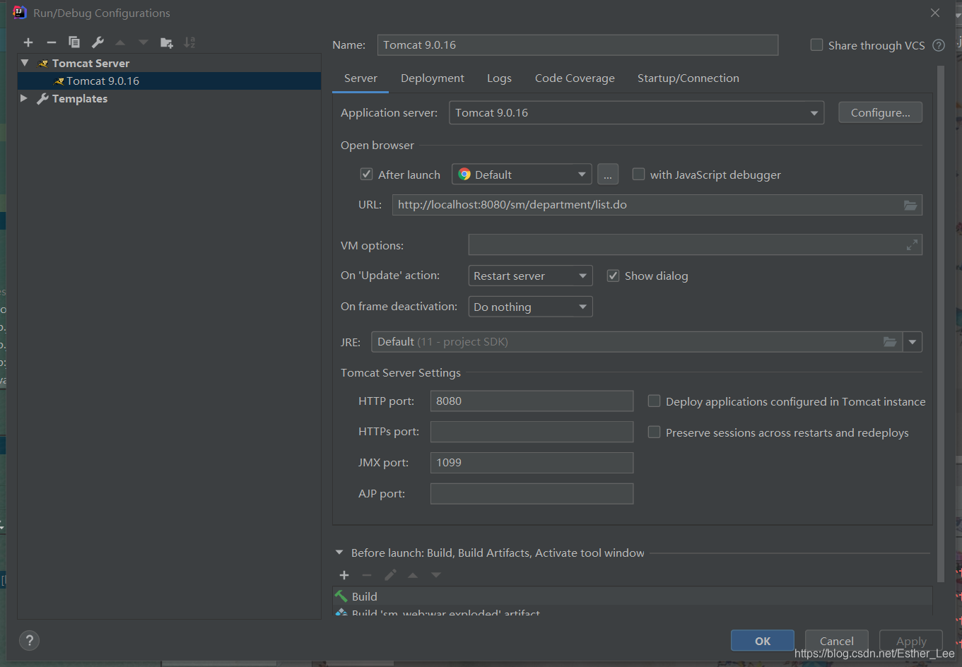The height and width of the screenshot is (667, 962).
Task: Open On frame deactivation dropdown
Action: (x=530, y=307)
